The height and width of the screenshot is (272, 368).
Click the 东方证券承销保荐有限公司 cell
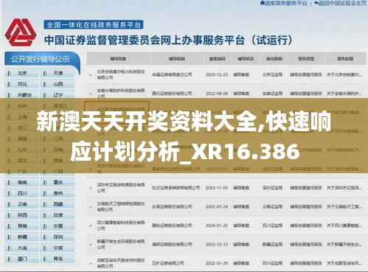click(x=176, y=188)
